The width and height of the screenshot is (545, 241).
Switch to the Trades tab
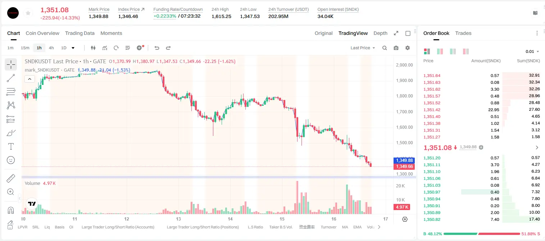[x=463, y=33]
